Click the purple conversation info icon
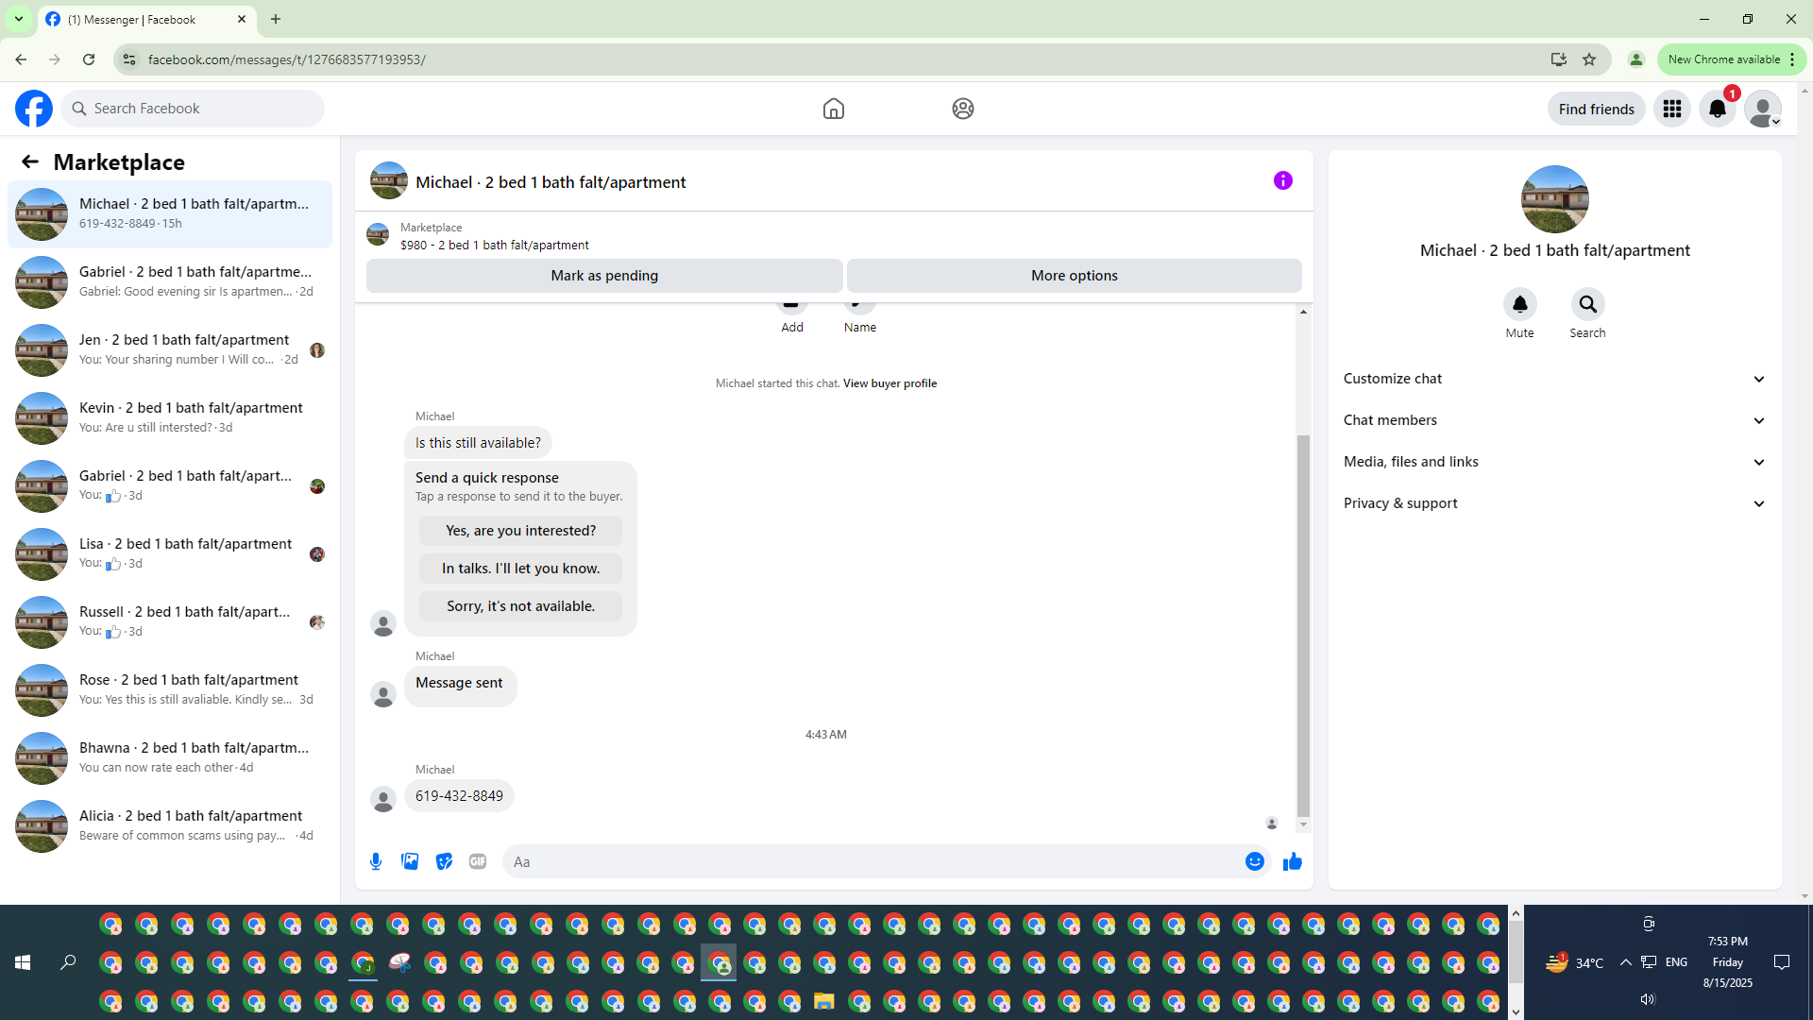The image size is (1813, 1020). point(1282,180)
